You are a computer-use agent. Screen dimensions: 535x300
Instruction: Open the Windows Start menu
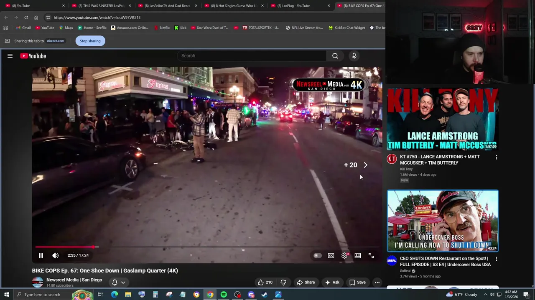pyautogui.click(x=7, y=295)
